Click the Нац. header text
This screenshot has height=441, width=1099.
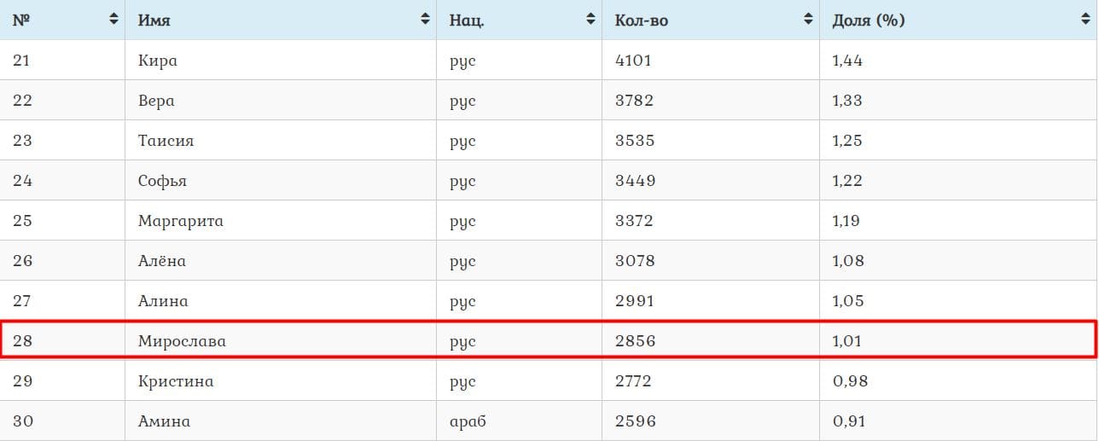click(x=467, y=20)
